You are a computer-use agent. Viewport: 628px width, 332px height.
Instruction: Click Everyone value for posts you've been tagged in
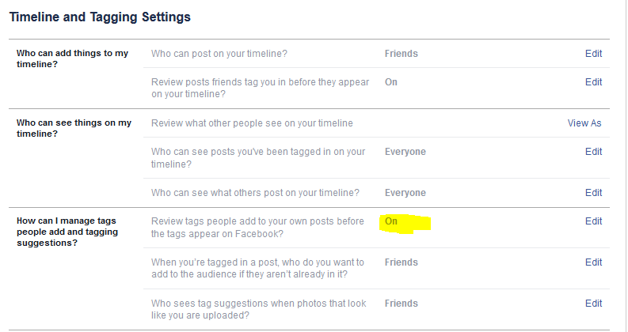coord(405,152)
